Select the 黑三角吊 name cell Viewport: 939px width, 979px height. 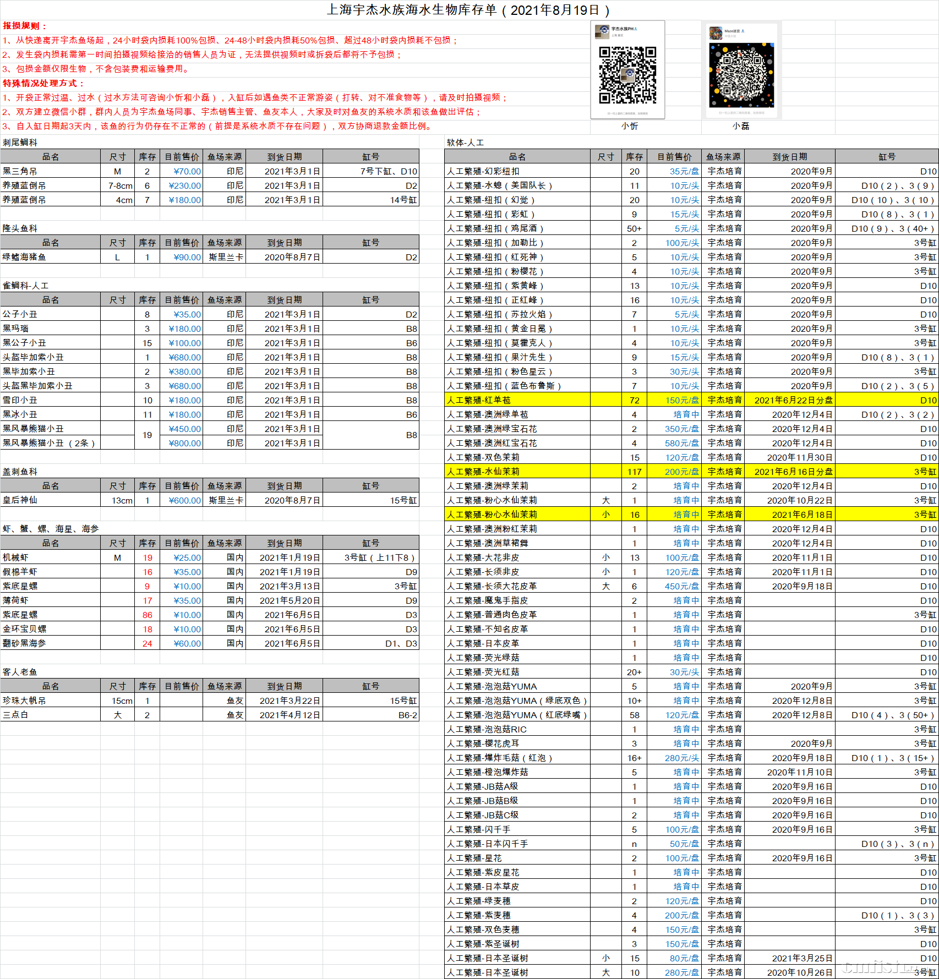(x=51, y=171)
